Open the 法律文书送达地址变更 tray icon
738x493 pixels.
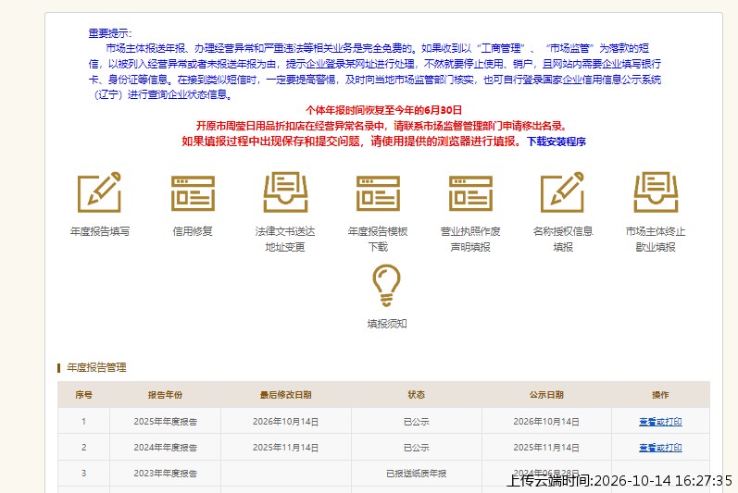point(285,192)
